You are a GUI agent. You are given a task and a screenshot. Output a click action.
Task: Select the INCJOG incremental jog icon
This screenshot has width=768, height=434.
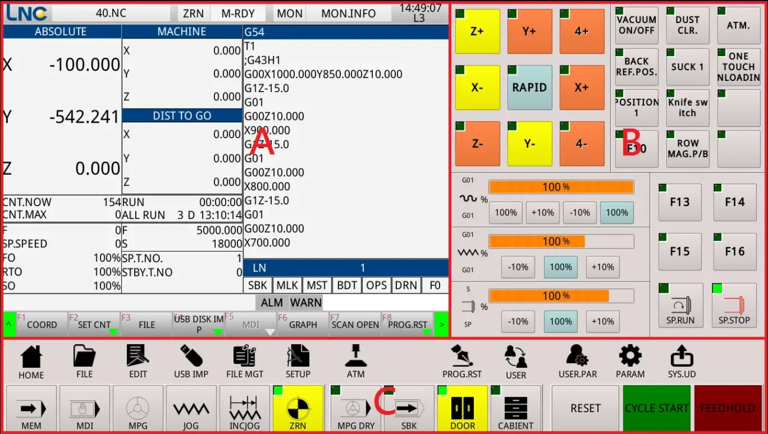(x=244, y=409)
